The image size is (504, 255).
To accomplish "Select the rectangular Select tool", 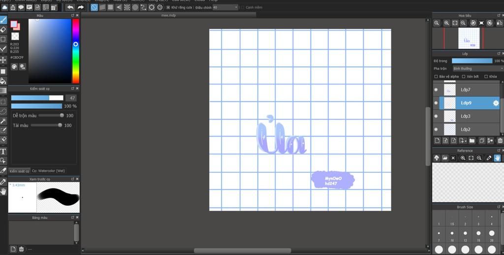I will [3, 102].
